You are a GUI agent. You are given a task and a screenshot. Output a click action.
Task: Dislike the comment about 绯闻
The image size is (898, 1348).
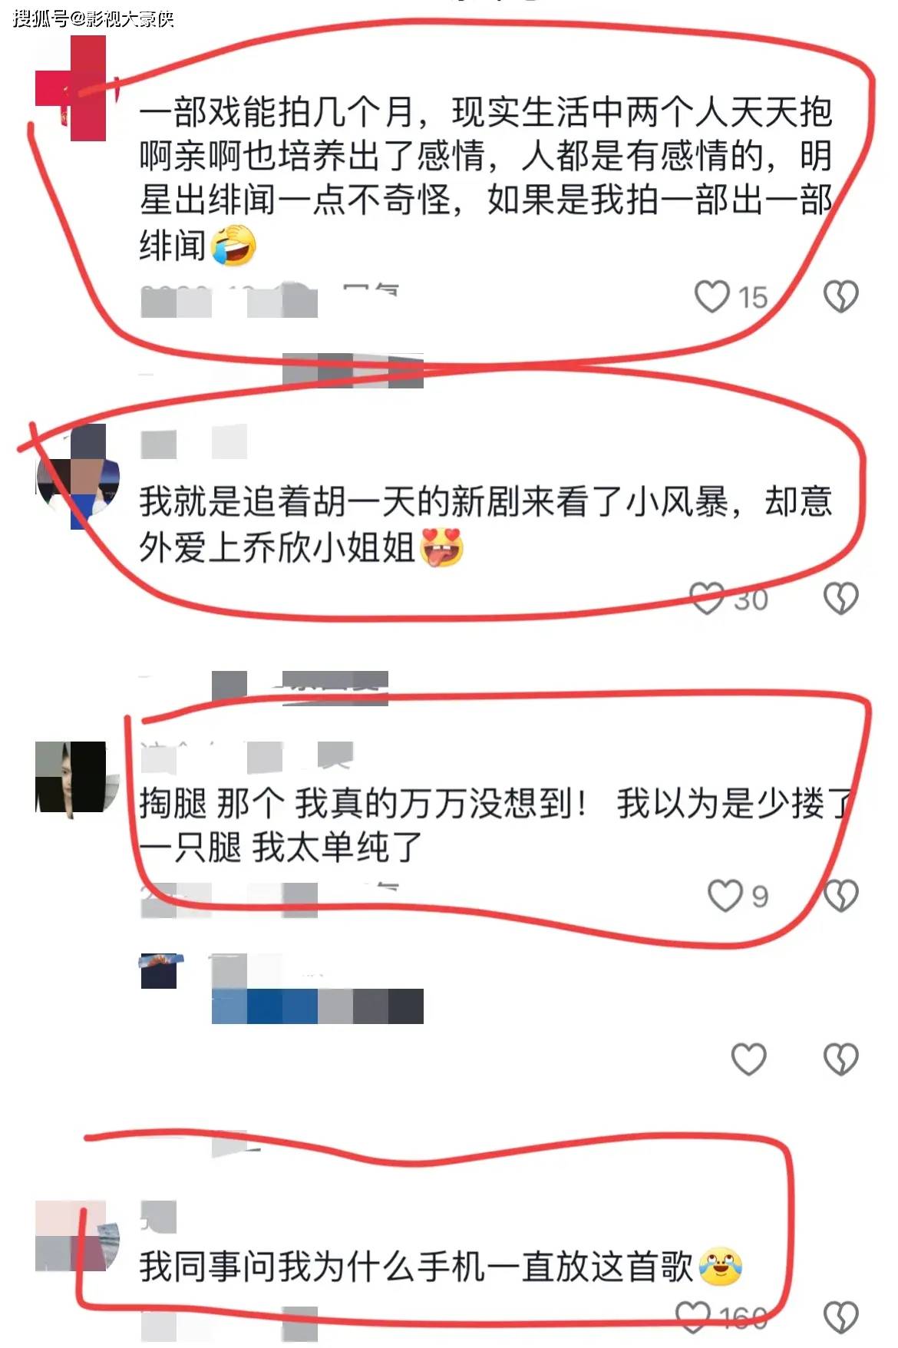click(x=840, y=296)
